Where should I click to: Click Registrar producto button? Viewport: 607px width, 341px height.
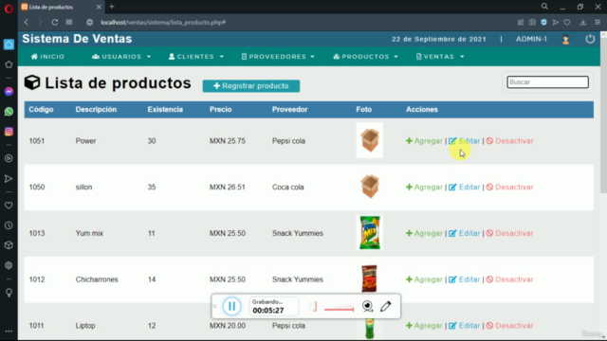pyautogui.click(x=251, y=86)
